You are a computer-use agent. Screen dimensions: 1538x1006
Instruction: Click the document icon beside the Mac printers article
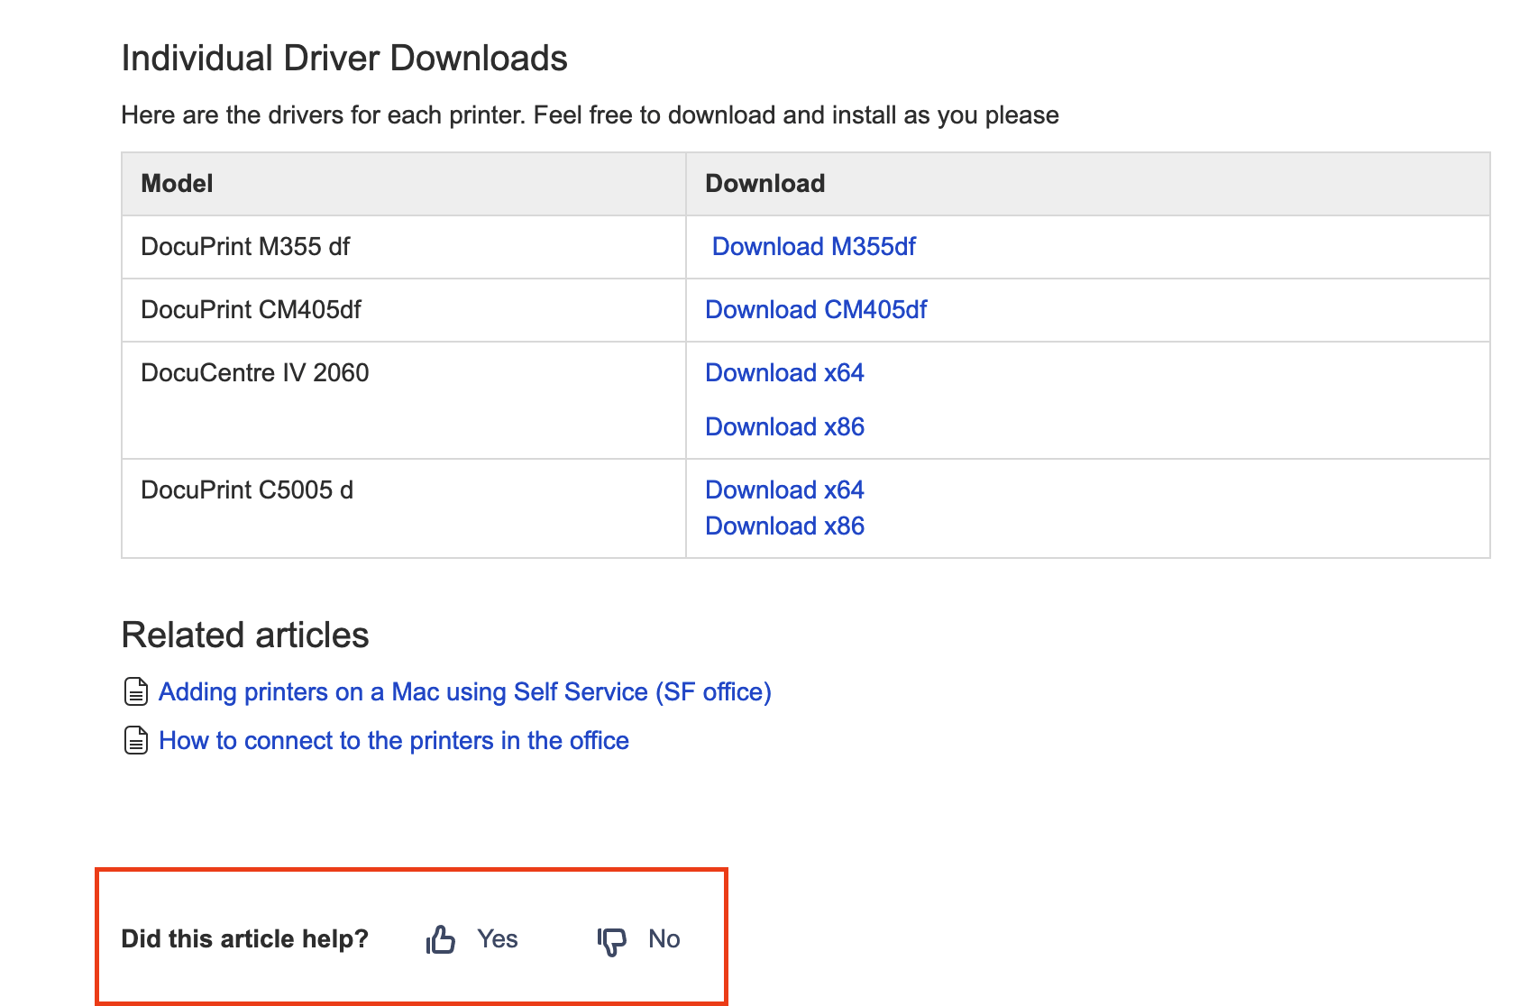(x=134, y=691)
